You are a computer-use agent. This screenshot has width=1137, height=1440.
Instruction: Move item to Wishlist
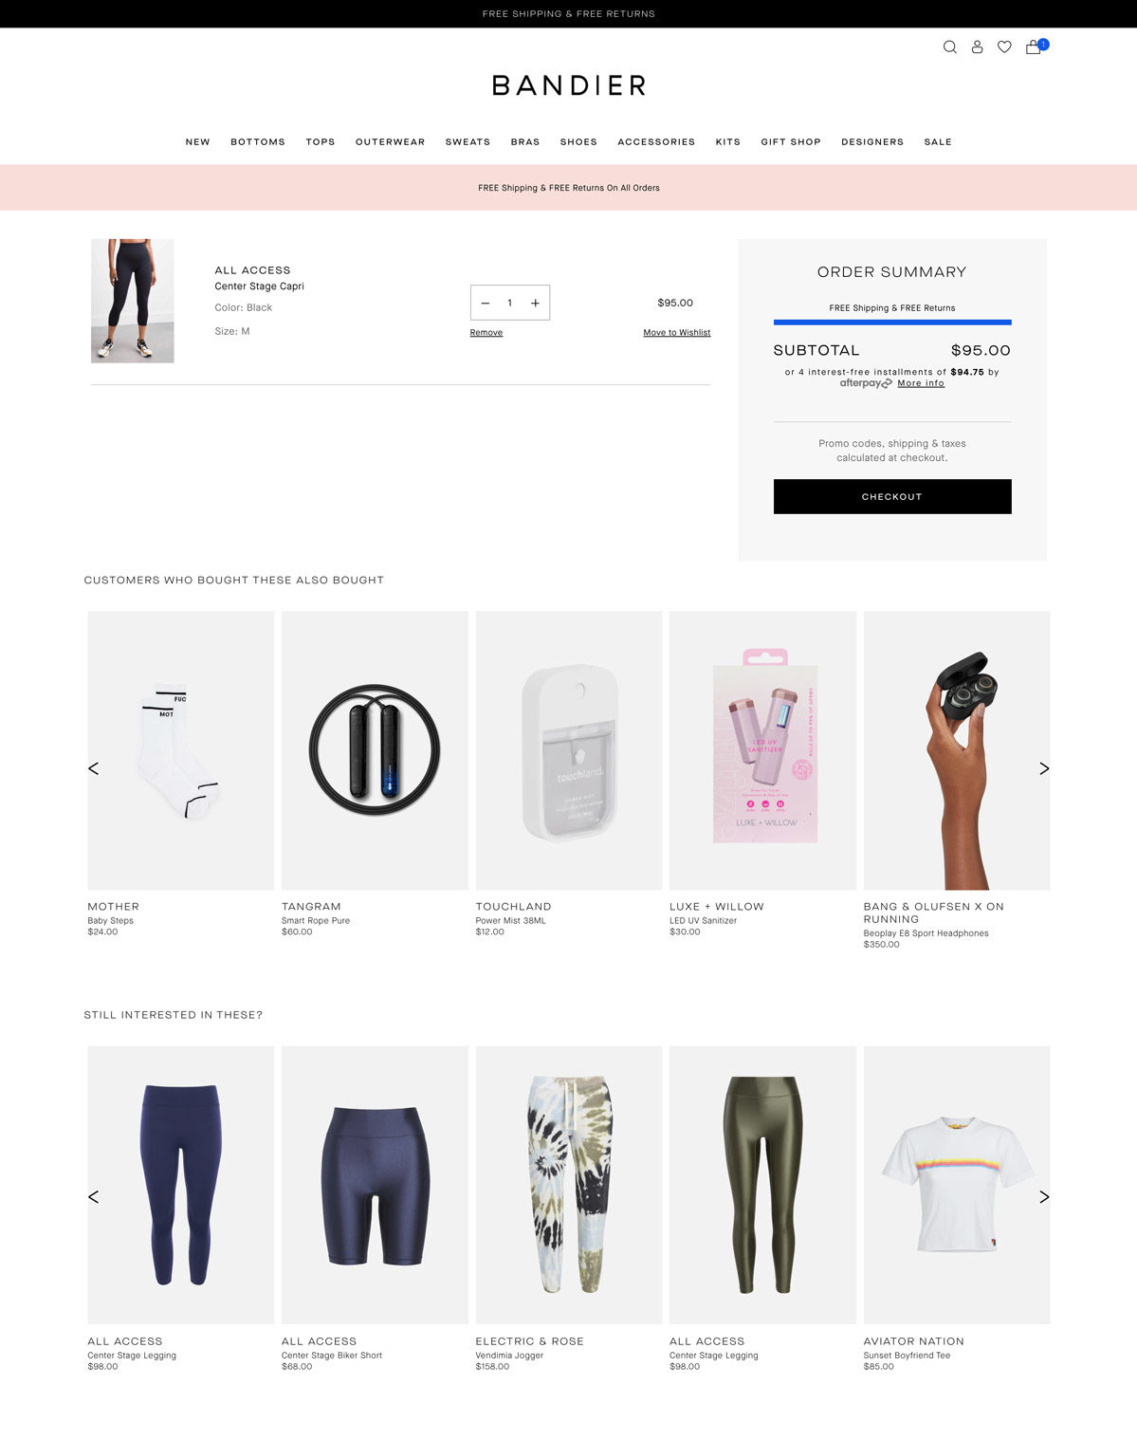(x=677, y=333)
